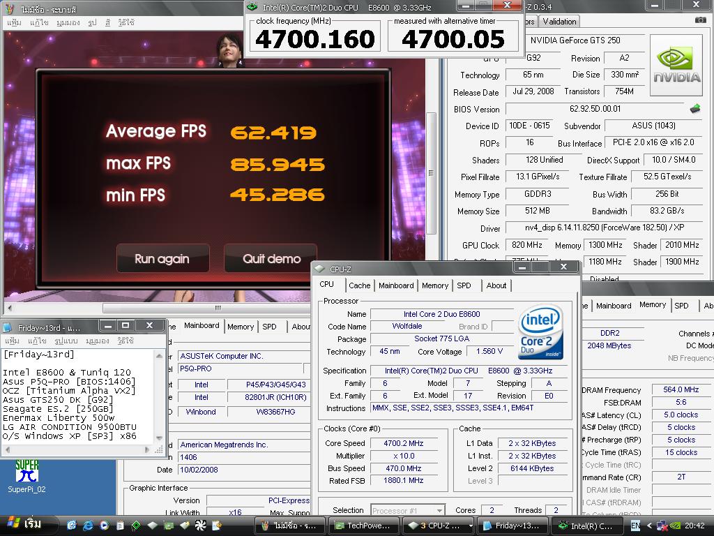Open the About tab in the front CPU-Z window
This screenshot has width=714, height=536.
tap(496, 285)
